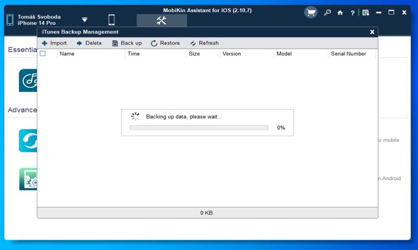This screenshot has height=250, width=418.
Task: Click Back up in the backup toolbar
Action: [127, 43]
